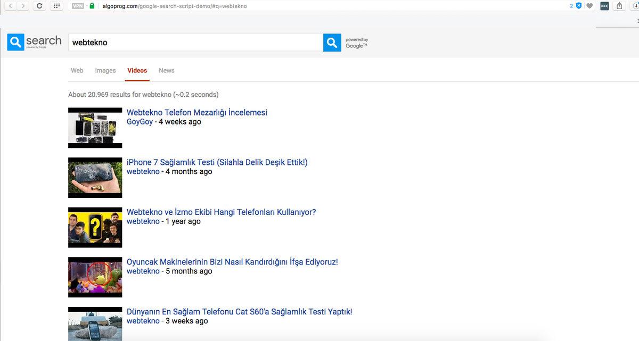Click the Search logo at top left
639x341 pixels.
point(34,41)
